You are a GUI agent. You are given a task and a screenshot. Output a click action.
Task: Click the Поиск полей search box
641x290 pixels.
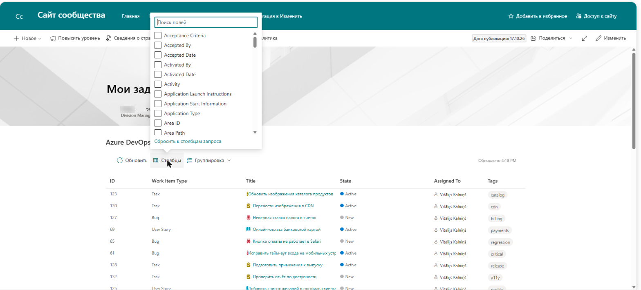(x=206, y=22)
